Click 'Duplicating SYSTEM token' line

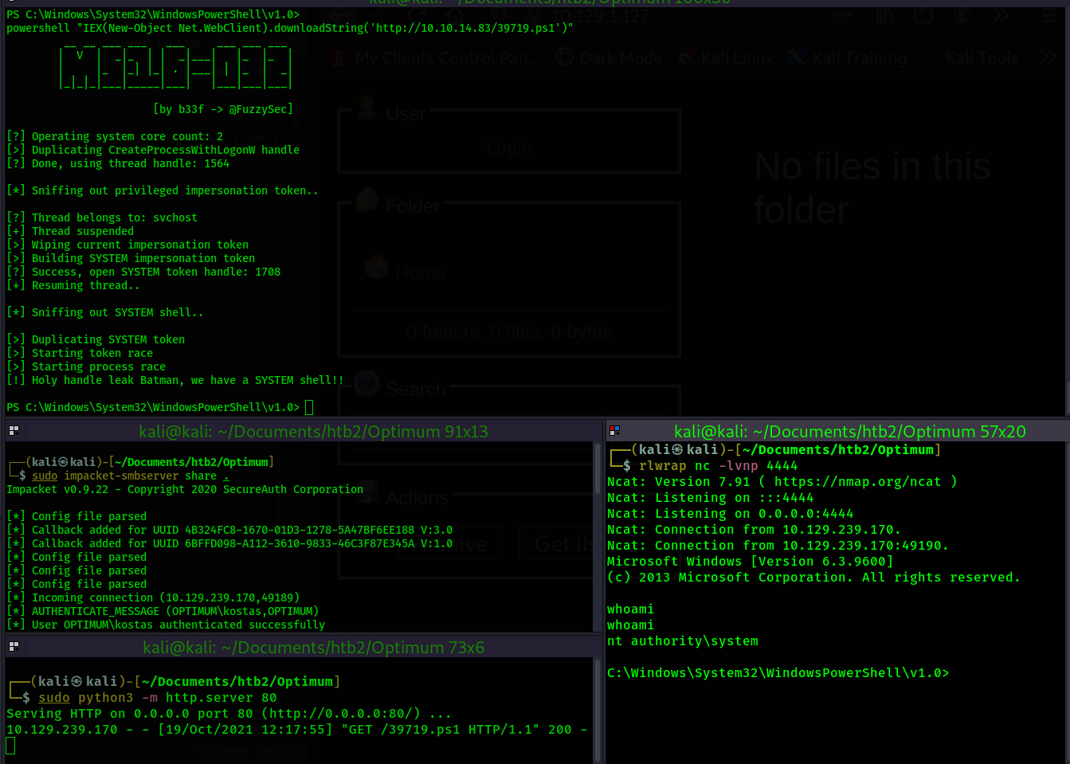(x=96, y=339)
